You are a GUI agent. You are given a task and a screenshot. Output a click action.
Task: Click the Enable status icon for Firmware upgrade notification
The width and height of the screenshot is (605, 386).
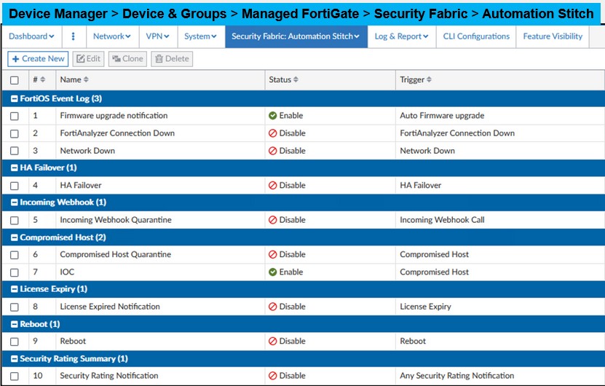click(273, 115)
